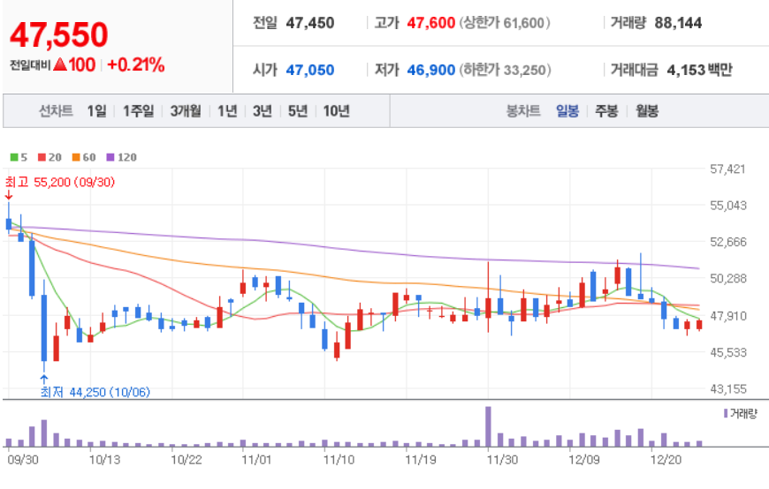Screen dimensions: 769x489
Task: Click the green 5-day moving average swatch
Action: (x=14, y=157)
